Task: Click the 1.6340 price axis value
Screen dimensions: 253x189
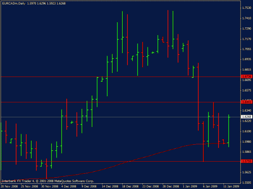Action: pyautogui.click(x=247, y=110)
